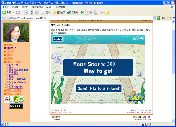
Task: Print the page using printer toolbar icon
Action: point(96,12)
